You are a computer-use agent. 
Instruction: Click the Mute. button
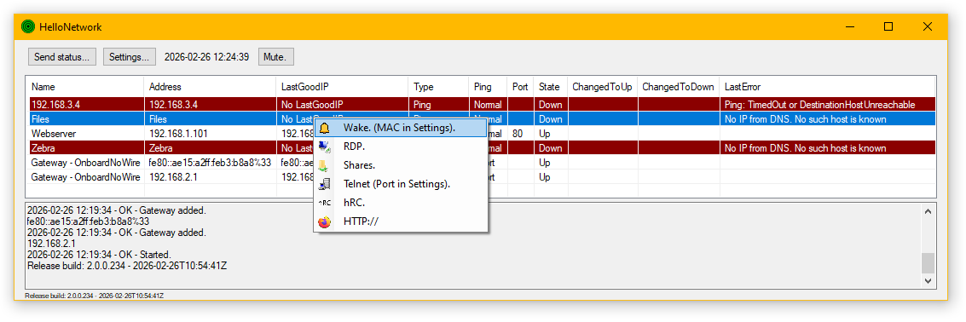click(275, 56)
